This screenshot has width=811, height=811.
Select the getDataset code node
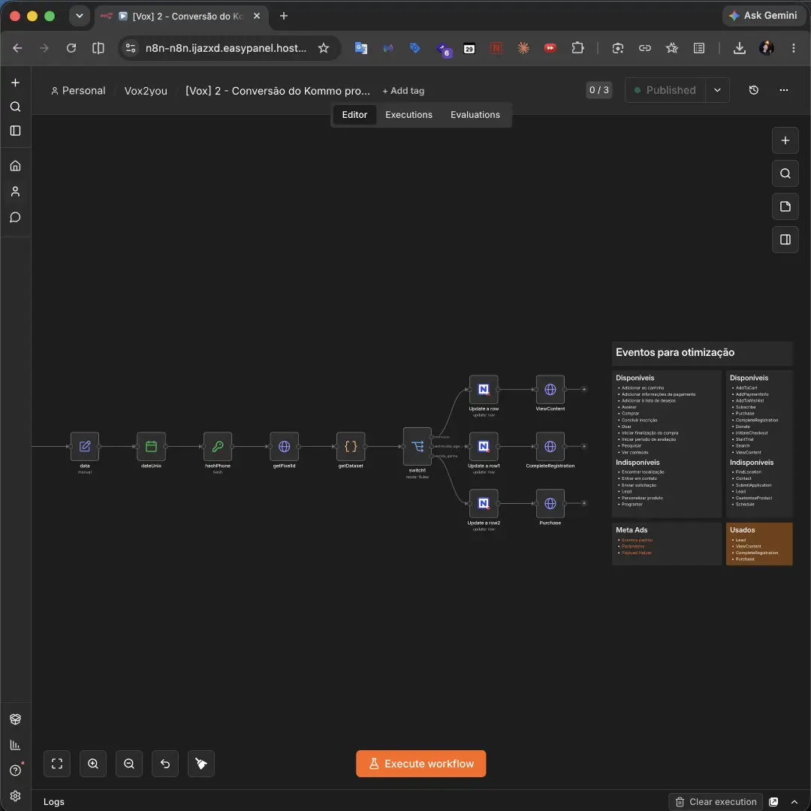coord(351,446)
